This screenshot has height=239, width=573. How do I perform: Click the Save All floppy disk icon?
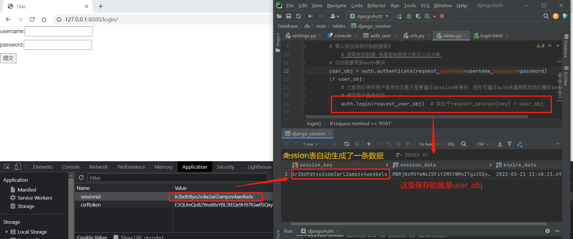(289, 16)
